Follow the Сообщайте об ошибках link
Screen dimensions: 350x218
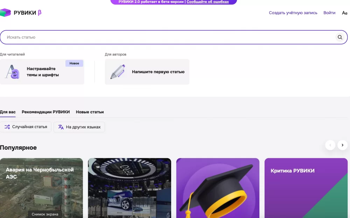coord(208,2)
